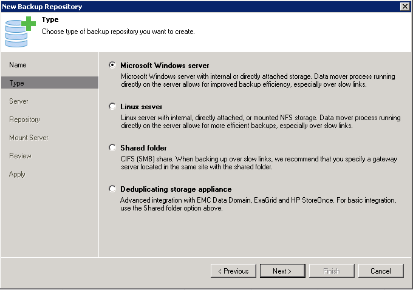
Task: Click the greyed-out Finish button
Action: click(x=331, y=271)
